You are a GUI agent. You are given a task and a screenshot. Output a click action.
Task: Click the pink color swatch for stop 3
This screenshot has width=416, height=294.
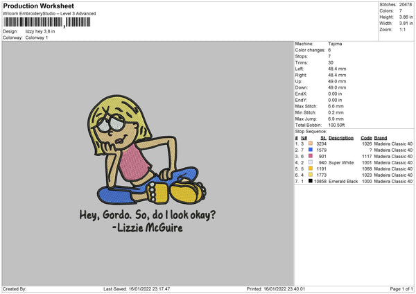(x=311, y=156)
